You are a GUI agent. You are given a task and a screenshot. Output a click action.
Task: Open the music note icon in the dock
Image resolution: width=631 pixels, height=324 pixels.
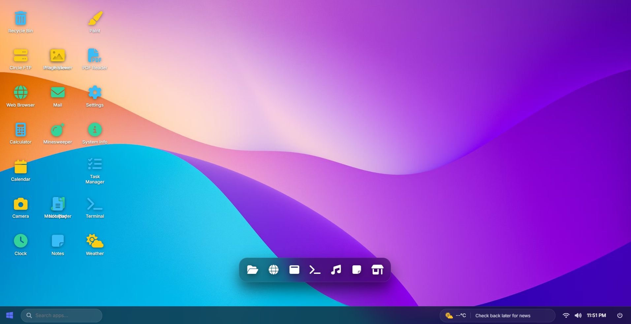pyautogui.click(x=336, y=270)
